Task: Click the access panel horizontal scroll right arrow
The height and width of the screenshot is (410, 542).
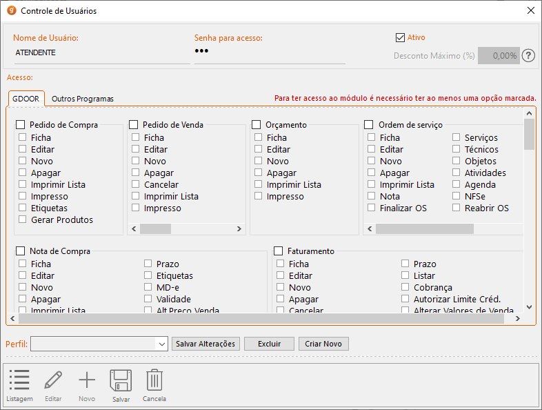Action: 517,319
